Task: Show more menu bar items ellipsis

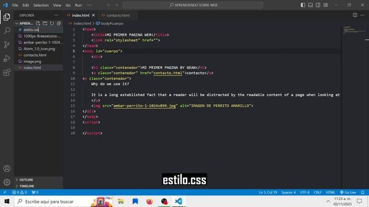Action: [x=89, y=5]
